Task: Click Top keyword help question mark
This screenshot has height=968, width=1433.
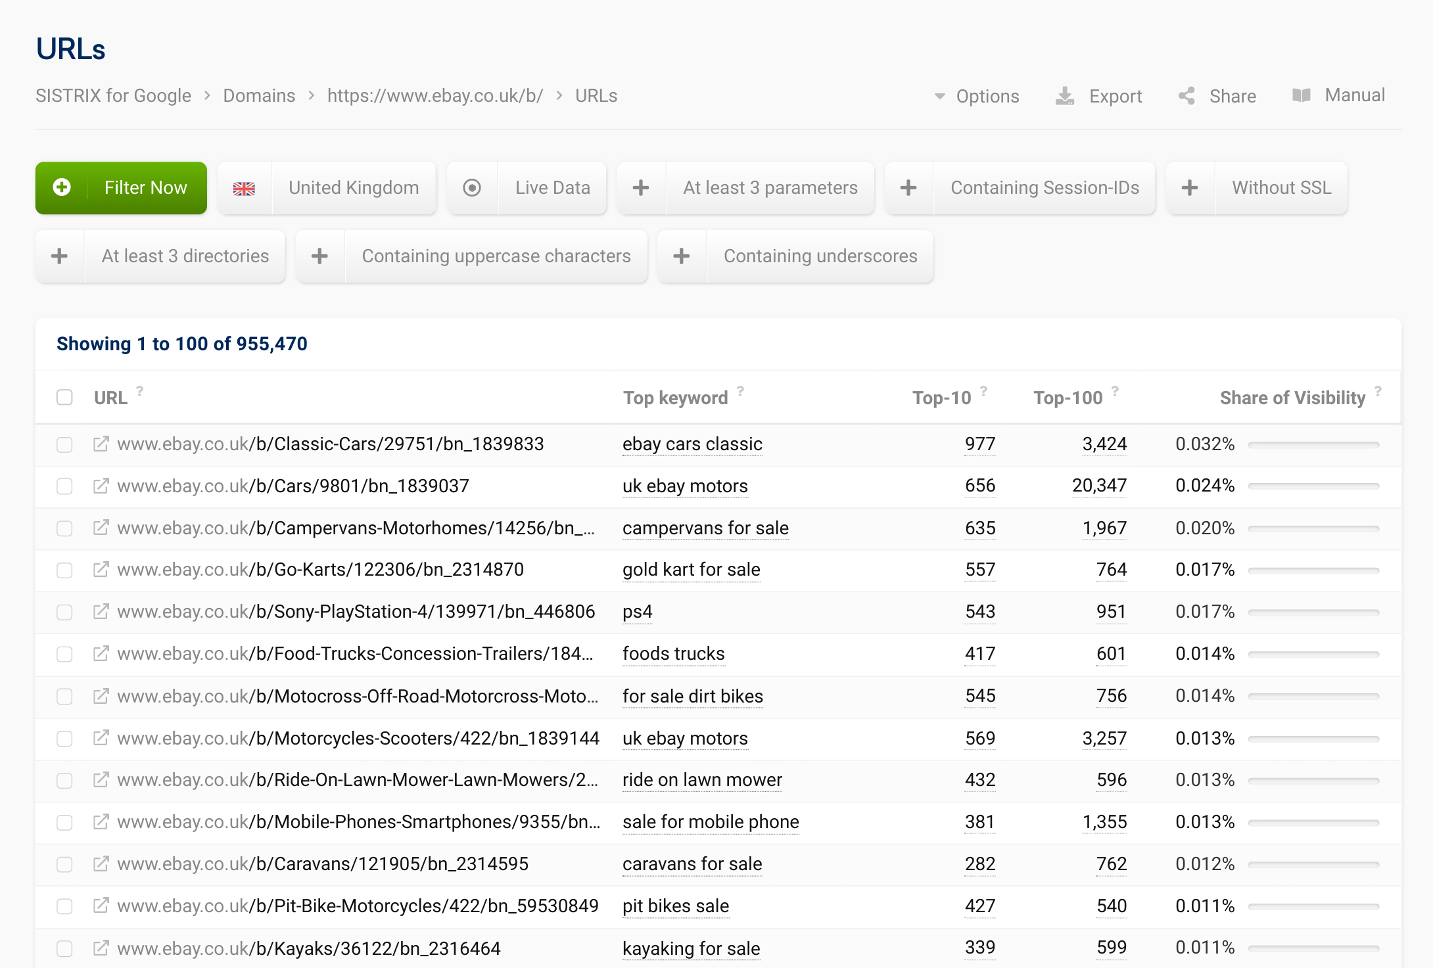Action: point(740,391)
